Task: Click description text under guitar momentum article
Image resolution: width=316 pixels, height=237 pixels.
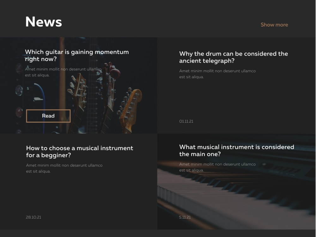Action: point(63,72)
